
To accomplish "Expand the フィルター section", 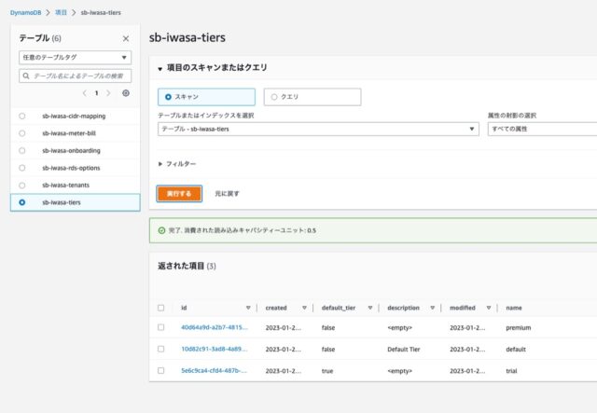I will click(x=177, y=164).
